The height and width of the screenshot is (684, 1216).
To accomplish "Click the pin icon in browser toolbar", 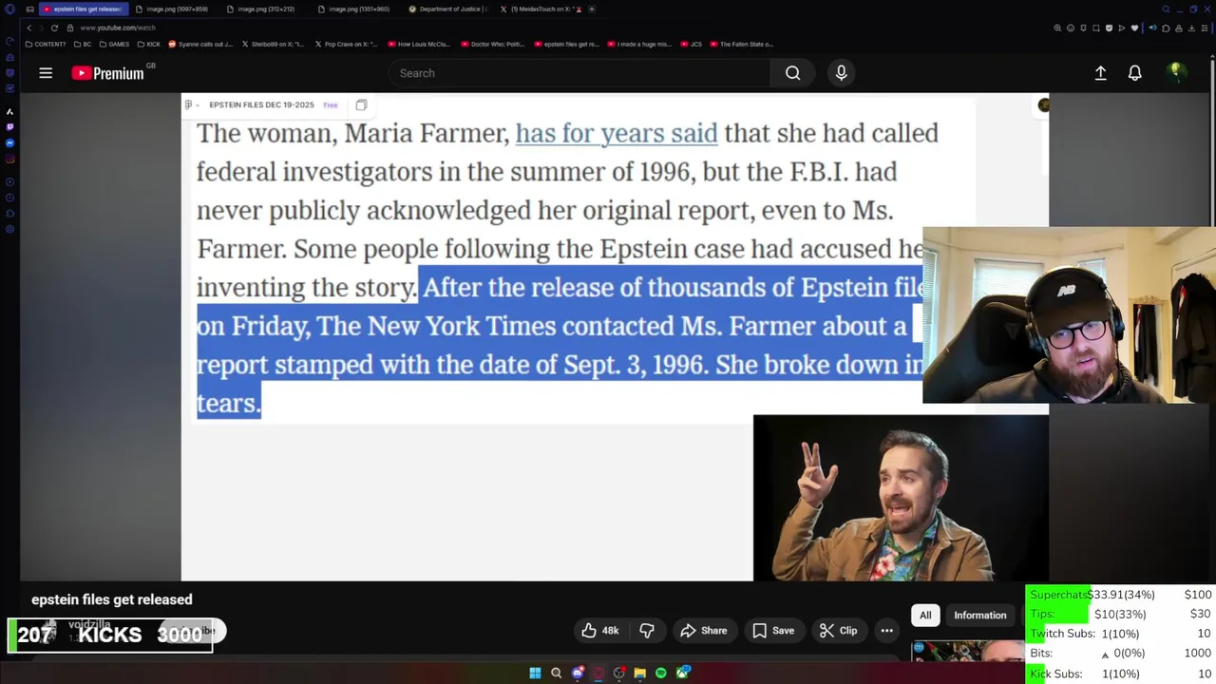I will tap(1083, 28).
